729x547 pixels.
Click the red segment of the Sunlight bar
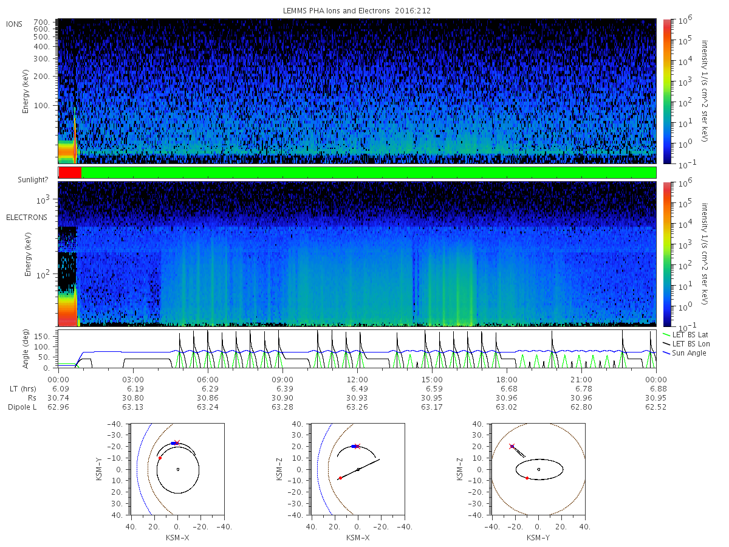70,173
